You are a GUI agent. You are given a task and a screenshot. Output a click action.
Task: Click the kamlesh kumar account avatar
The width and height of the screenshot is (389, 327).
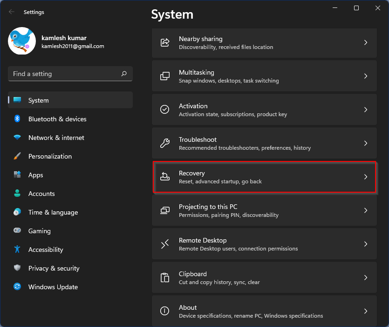point(21,41)
